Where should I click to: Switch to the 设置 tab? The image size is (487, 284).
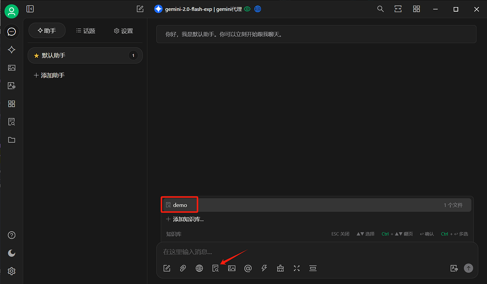click(x=123, y=31)
